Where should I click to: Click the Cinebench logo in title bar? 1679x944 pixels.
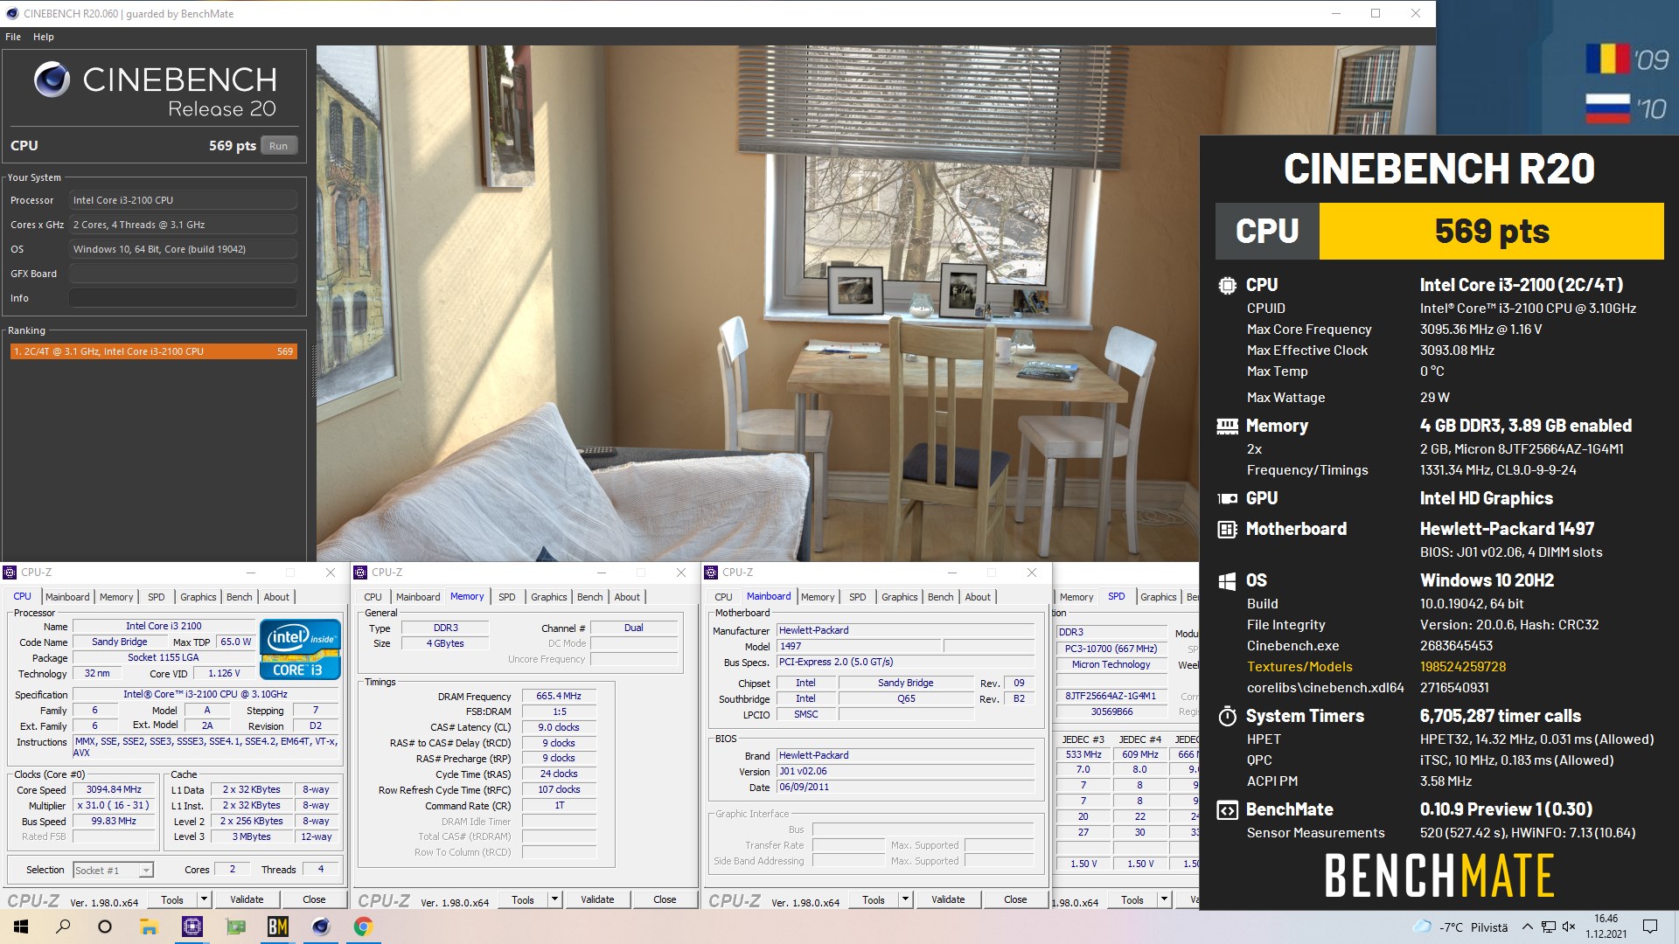[x=12, y=13]
